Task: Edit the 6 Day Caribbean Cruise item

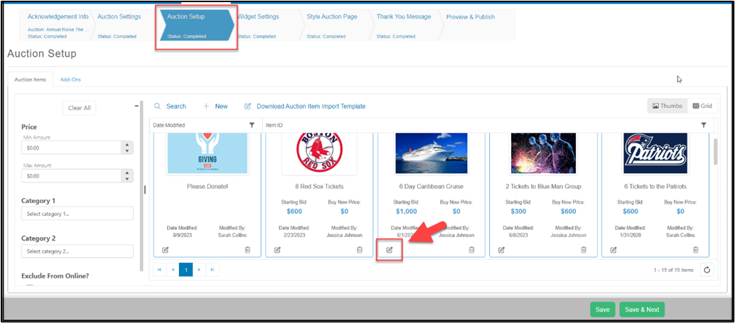Action: click(389, 250)
